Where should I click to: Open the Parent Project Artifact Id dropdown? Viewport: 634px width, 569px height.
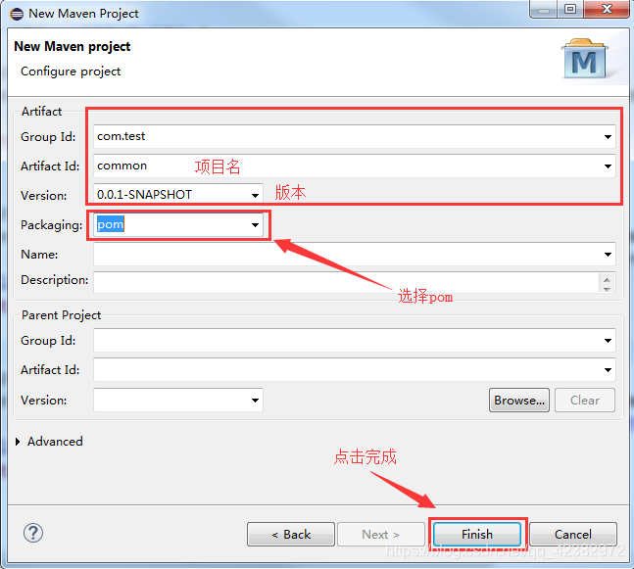[608, 370]
